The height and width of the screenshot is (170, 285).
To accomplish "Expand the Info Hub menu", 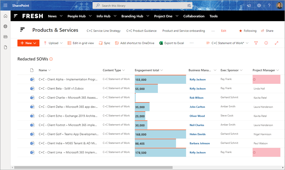I will pos(115,16).
